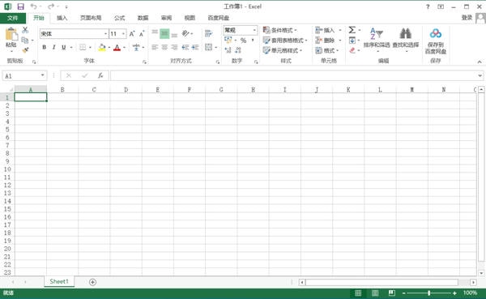The image size is (486, 299).
Task: Click the Insert Function fx icon
Action: (100, 75)
